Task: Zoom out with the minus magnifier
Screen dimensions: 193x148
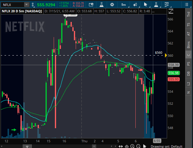Action: click(138, 146)
